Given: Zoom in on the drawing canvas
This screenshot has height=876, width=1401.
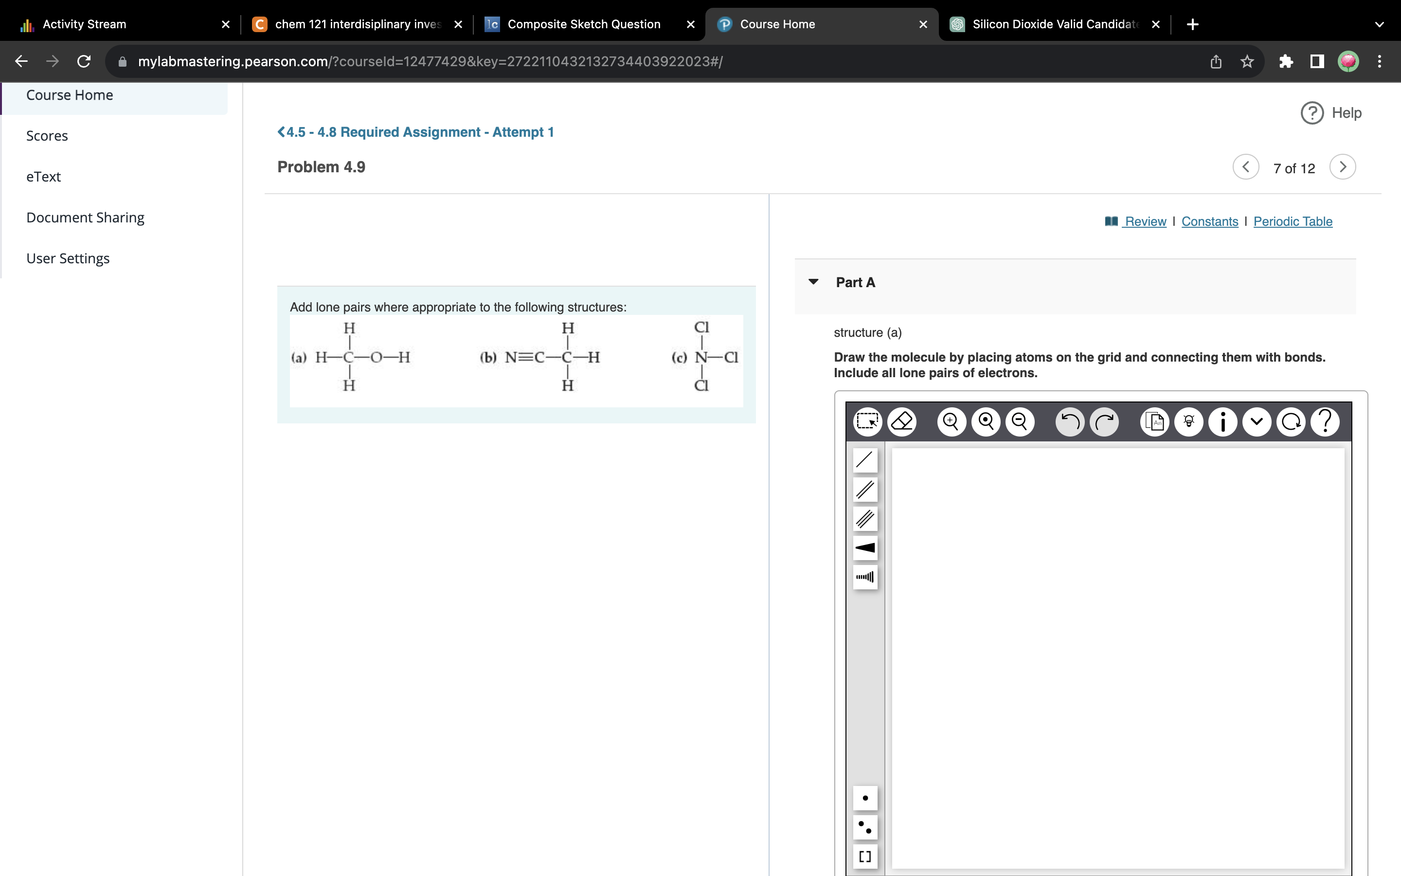Looking at the screenshot, I should coord(951,421).
